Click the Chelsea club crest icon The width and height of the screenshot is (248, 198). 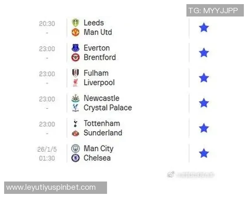point(75,158)
